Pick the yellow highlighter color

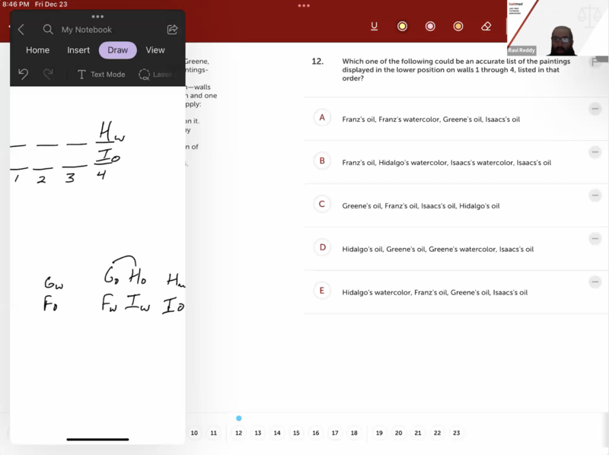[x=402, y=27]
